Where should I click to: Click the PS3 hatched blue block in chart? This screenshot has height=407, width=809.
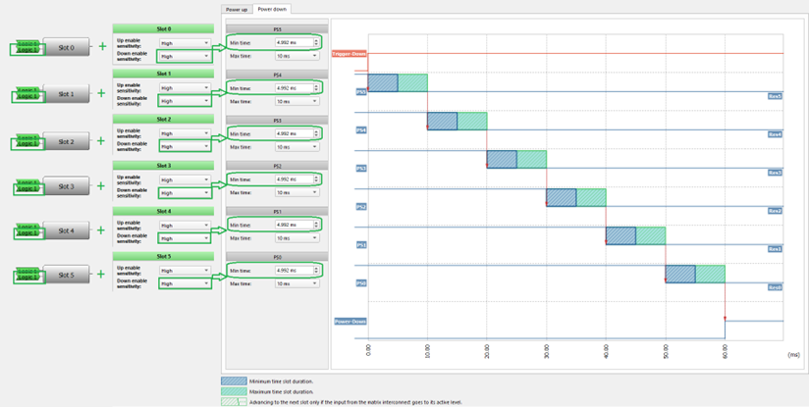click(x=502, y=159)
